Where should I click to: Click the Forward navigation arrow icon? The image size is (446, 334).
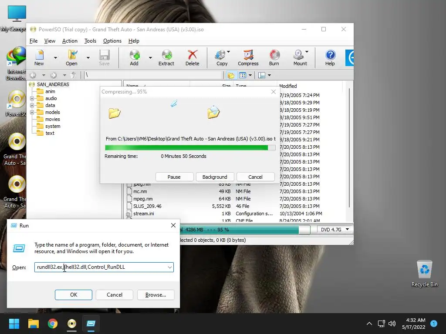click(x=54, y=75)
